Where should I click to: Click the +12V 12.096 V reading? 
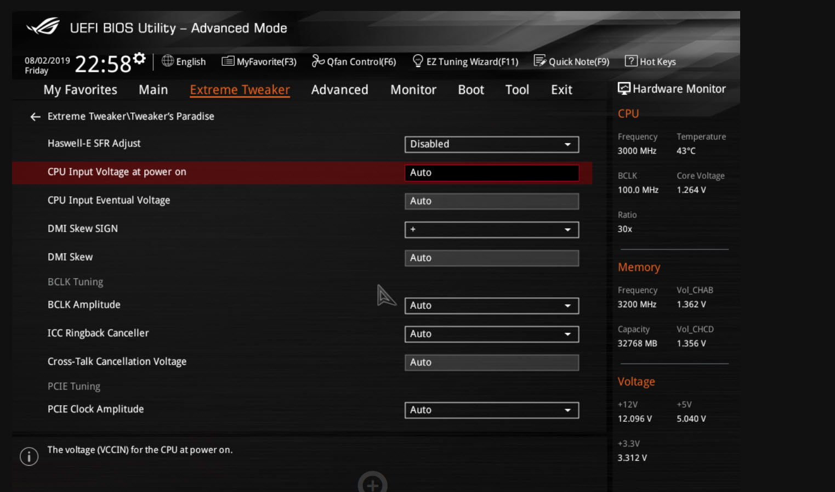[x=635, y=419]
